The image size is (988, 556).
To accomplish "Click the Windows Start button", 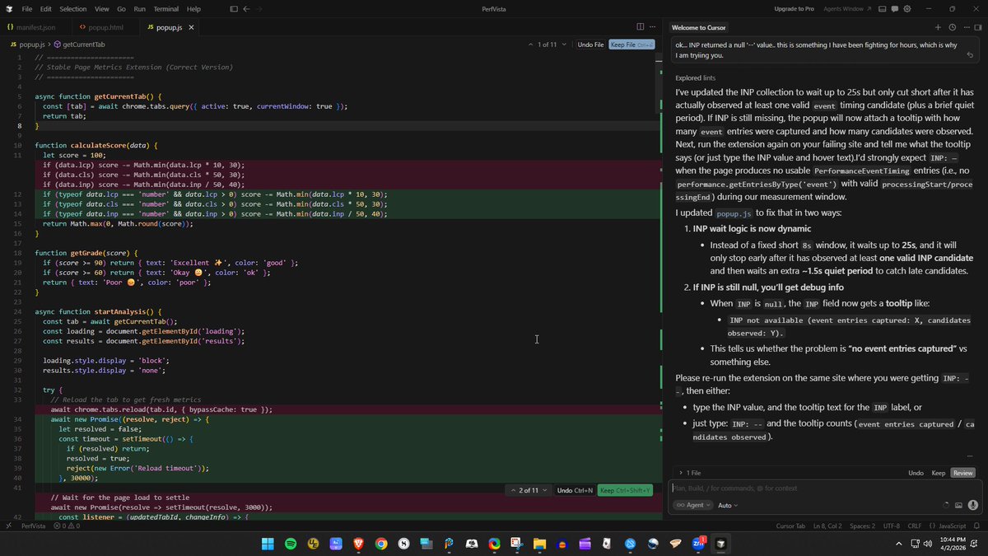I will click(x=268, y=544).
